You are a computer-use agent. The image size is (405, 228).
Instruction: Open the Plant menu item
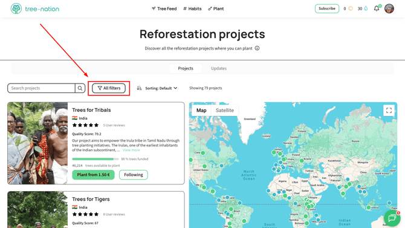click(216, 9)
